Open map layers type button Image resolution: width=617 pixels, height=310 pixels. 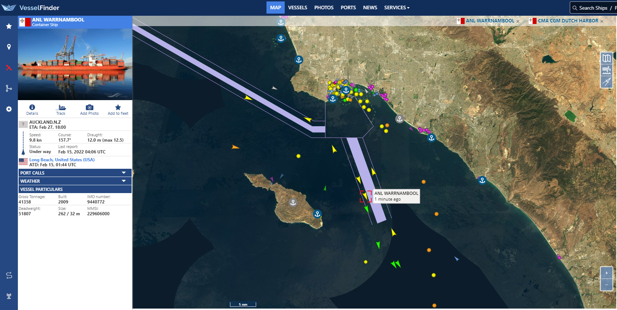[607, 58]
